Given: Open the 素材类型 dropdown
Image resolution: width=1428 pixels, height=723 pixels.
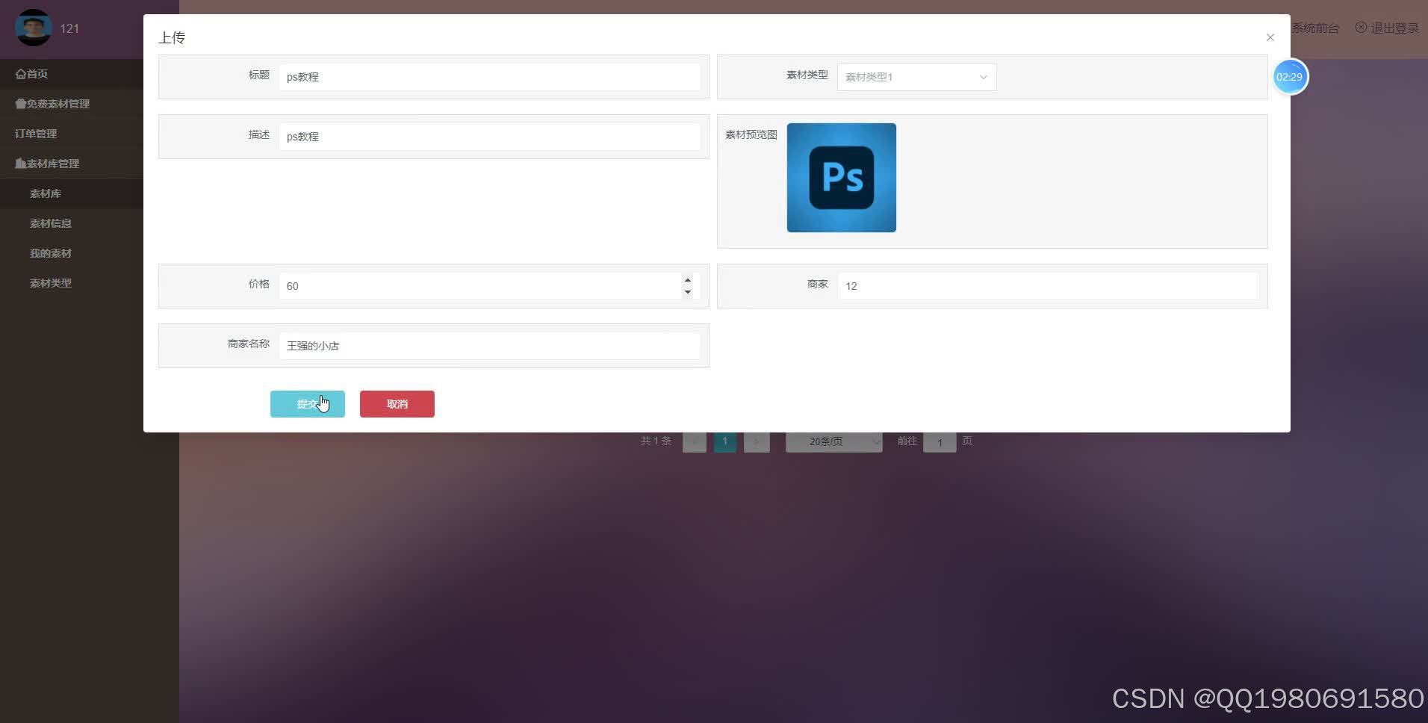Looking at the screenshot, I should (x=916, y=77).
